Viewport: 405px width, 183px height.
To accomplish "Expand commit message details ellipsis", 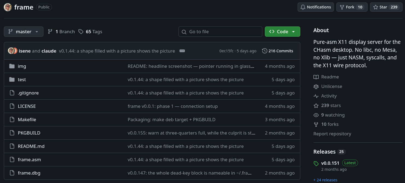I will pyautogui.click(x=182, y=51).
